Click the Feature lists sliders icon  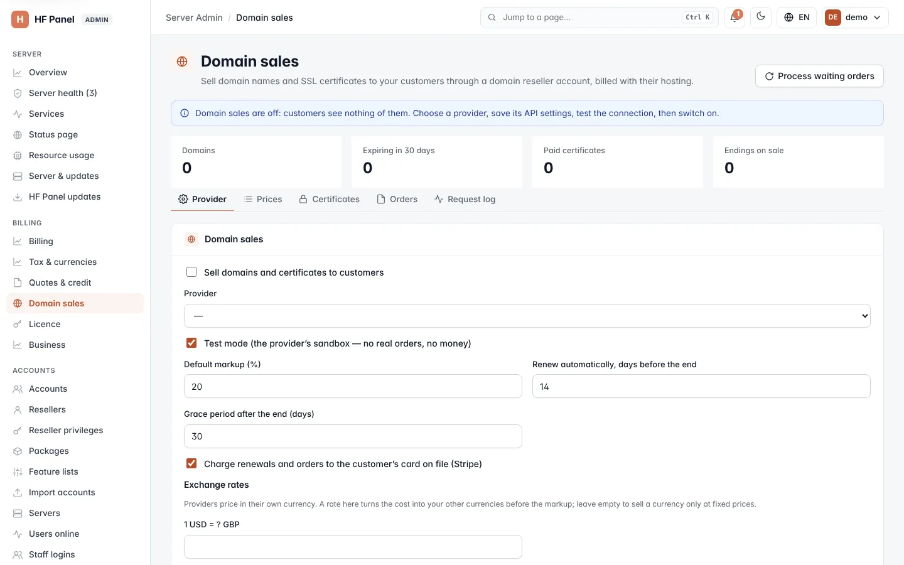point(18,472)
